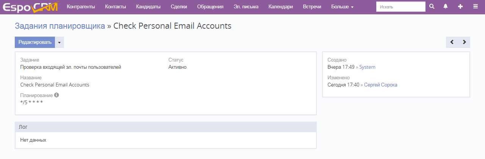
Task: Expand the Больше navigation menu
Action: coord(342,7)
